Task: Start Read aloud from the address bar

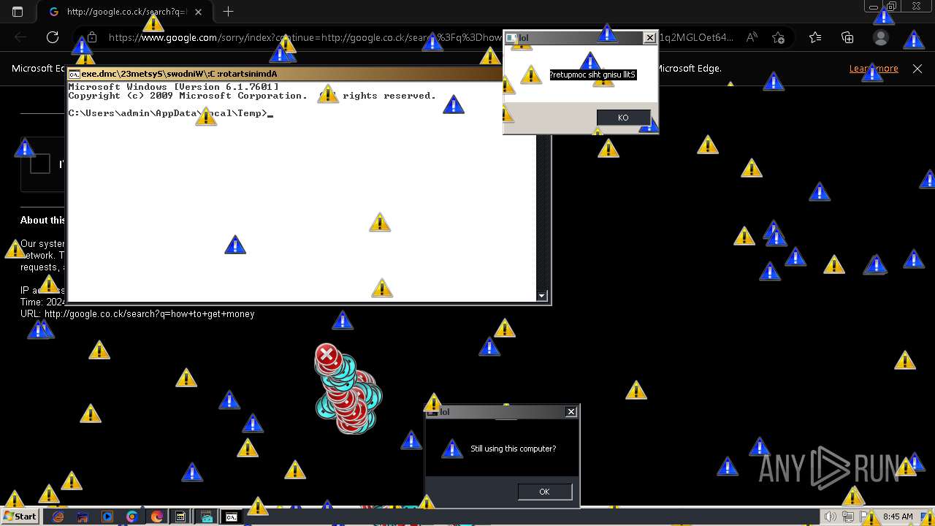Action: [752, 37]
